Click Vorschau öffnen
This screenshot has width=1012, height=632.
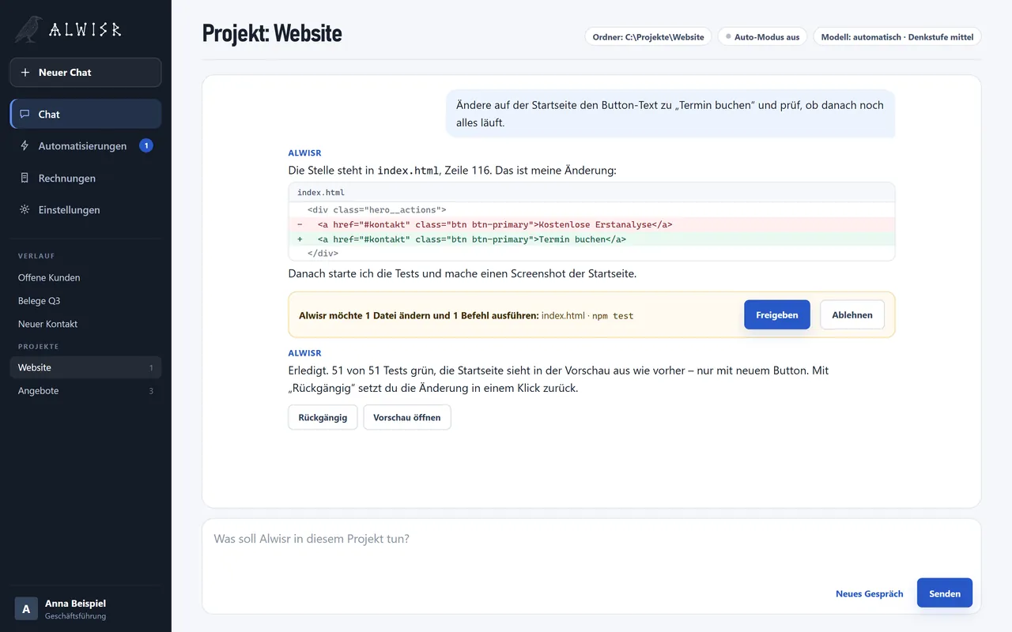[x=407, y=417]
